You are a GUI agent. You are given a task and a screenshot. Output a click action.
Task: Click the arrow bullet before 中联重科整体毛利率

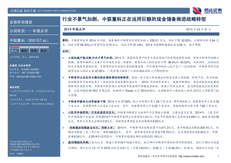coord(63,101)
